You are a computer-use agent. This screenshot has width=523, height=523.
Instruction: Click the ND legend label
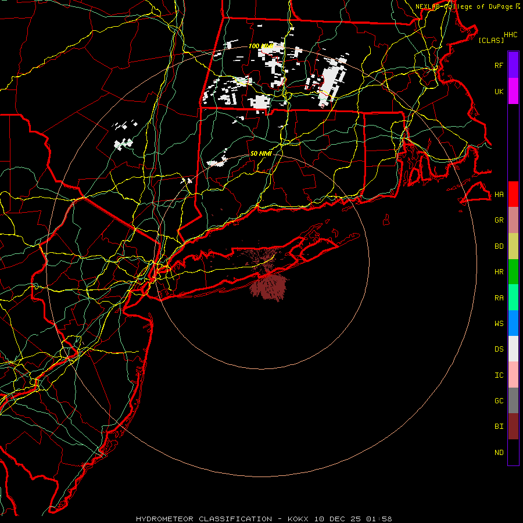click(499, 453)
